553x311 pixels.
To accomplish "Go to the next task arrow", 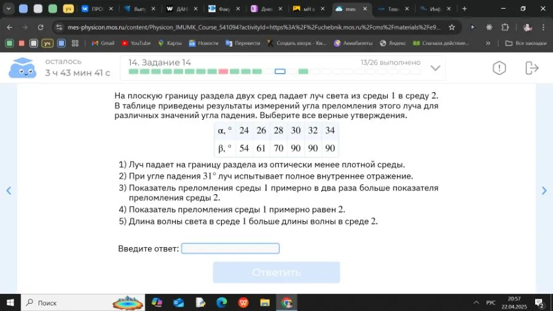I will [544, 191].
